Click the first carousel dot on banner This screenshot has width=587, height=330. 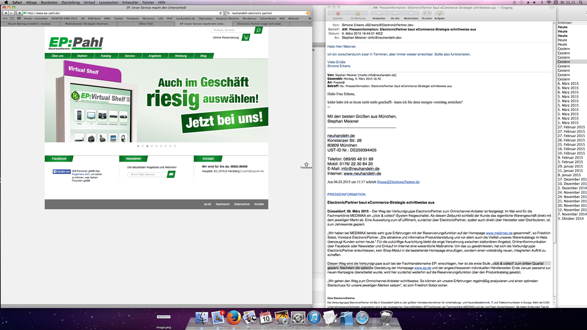(x=138, y=146)
